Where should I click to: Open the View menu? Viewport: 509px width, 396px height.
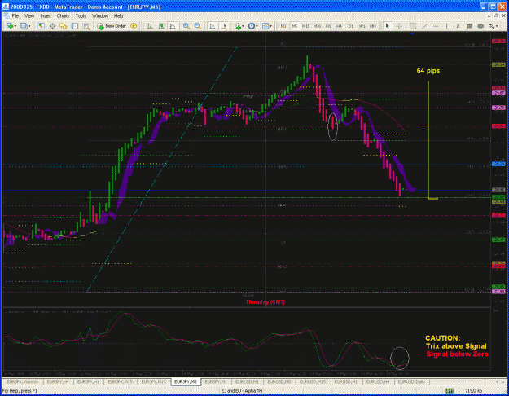[29, 15]
